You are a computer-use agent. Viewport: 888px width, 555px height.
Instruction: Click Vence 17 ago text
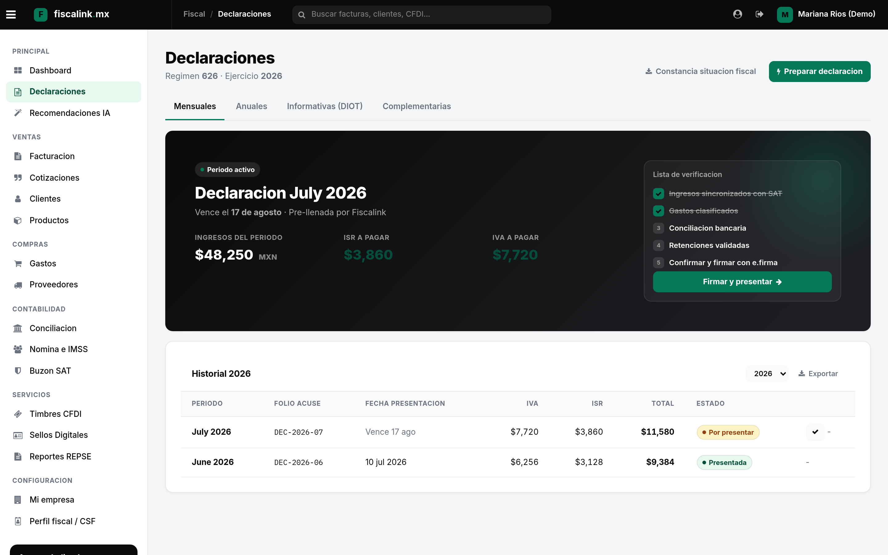pyautogui.click(x=390, y=432)
